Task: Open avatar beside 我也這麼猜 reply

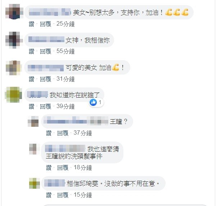Action: click(33, 149)
